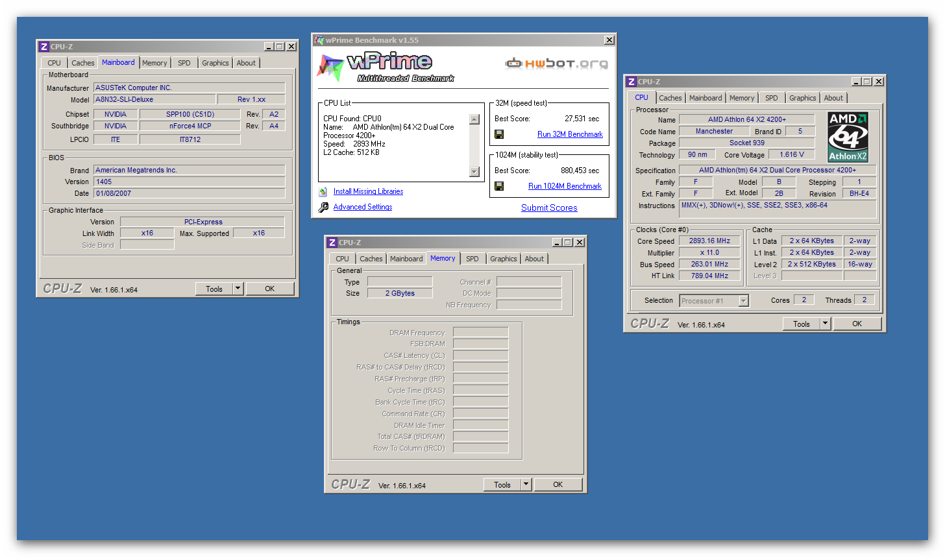Expand the Processor #1 selection dropdown

(x=744, y=301)
